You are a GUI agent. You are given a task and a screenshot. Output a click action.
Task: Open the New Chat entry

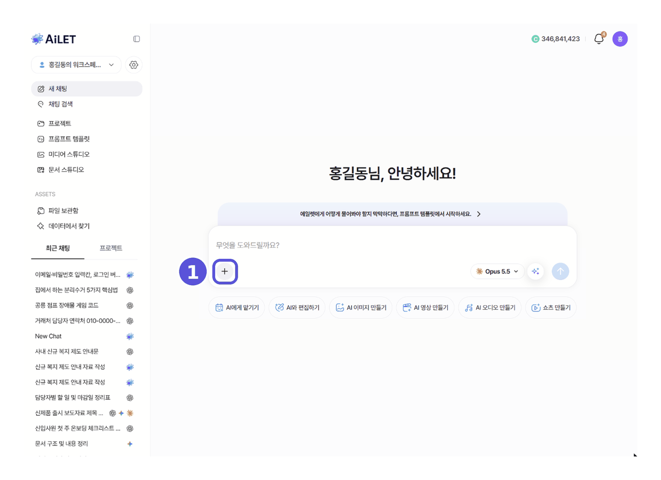(x=48, y=336)
